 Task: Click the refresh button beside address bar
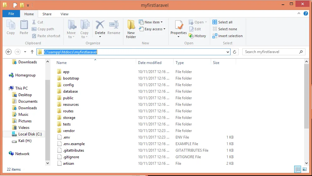pos(235,52)
